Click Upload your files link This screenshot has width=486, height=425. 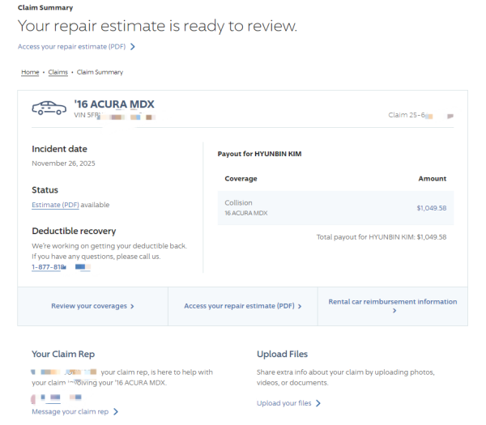(x=283, y=403)
